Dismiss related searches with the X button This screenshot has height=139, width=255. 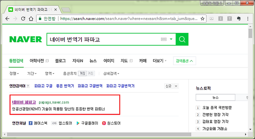click(x=176, y=86)
